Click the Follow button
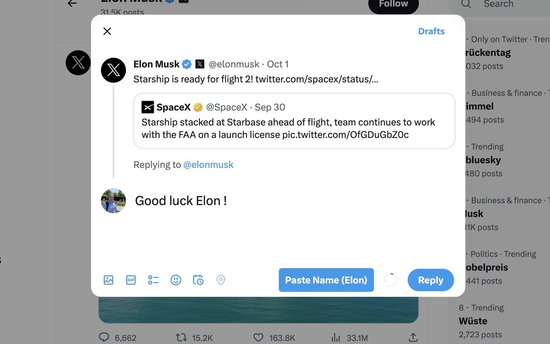Viewport: 550px width, 344px height. click(x=393, y=4)
